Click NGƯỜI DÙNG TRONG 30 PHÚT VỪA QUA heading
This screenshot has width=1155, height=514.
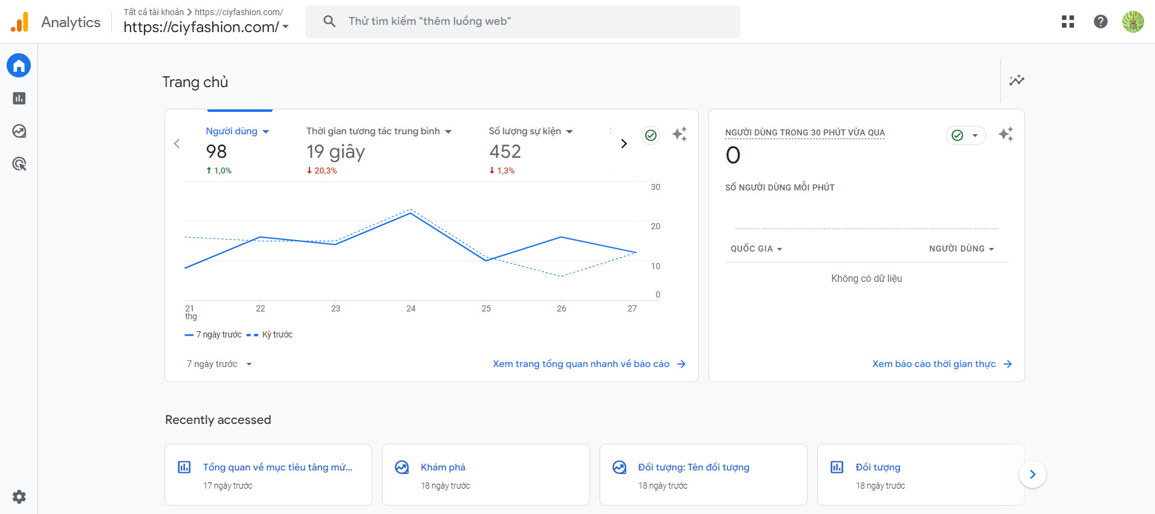[805, 132]
